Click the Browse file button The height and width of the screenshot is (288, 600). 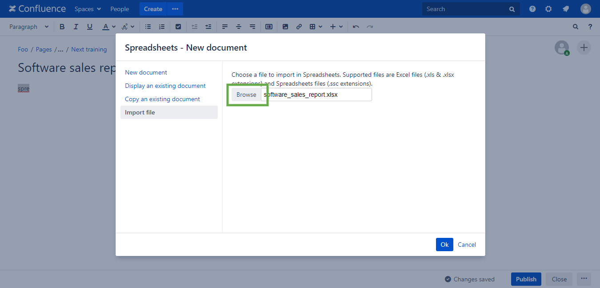click(246, 95)
